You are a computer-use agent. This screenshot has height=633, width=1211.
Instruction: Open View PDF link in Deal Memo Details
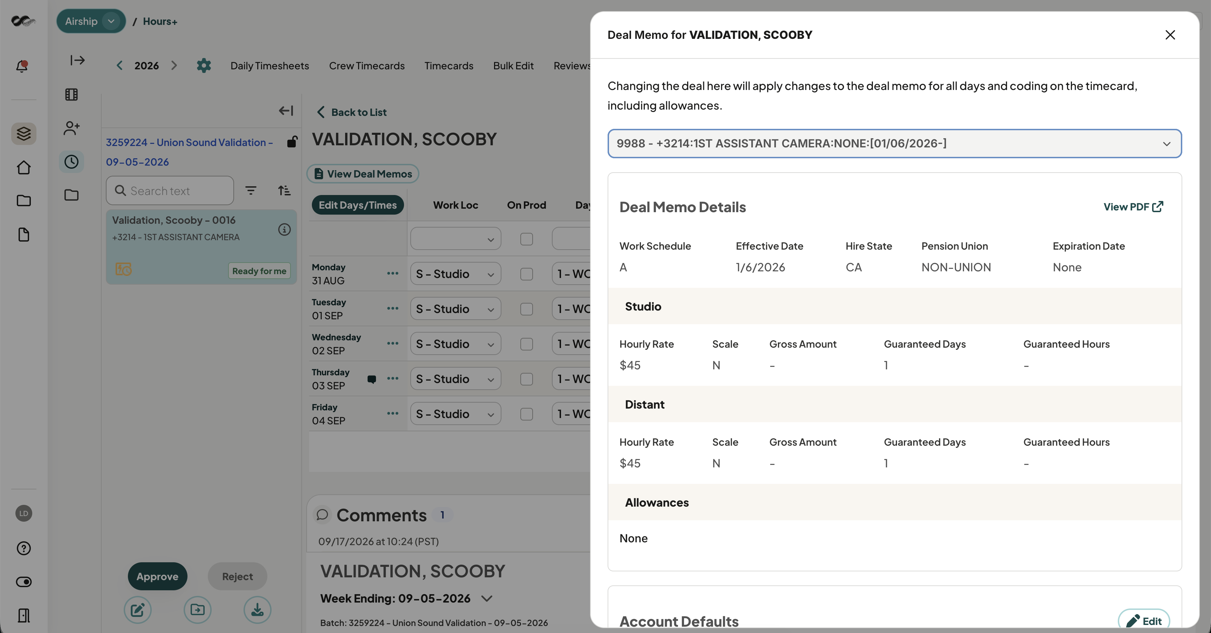pyautogui.click(x=1133, y=207)
